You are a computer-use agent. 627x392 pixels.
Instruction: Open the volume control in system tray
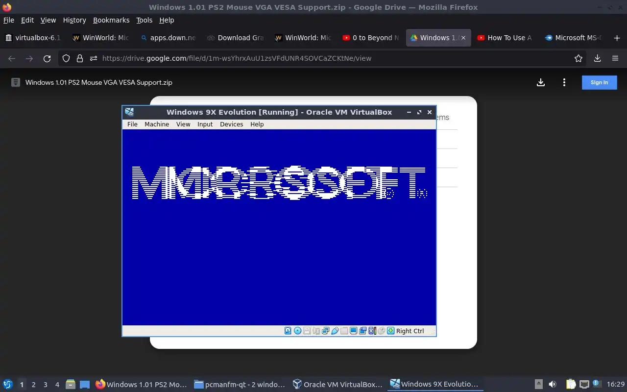point(552,384)
